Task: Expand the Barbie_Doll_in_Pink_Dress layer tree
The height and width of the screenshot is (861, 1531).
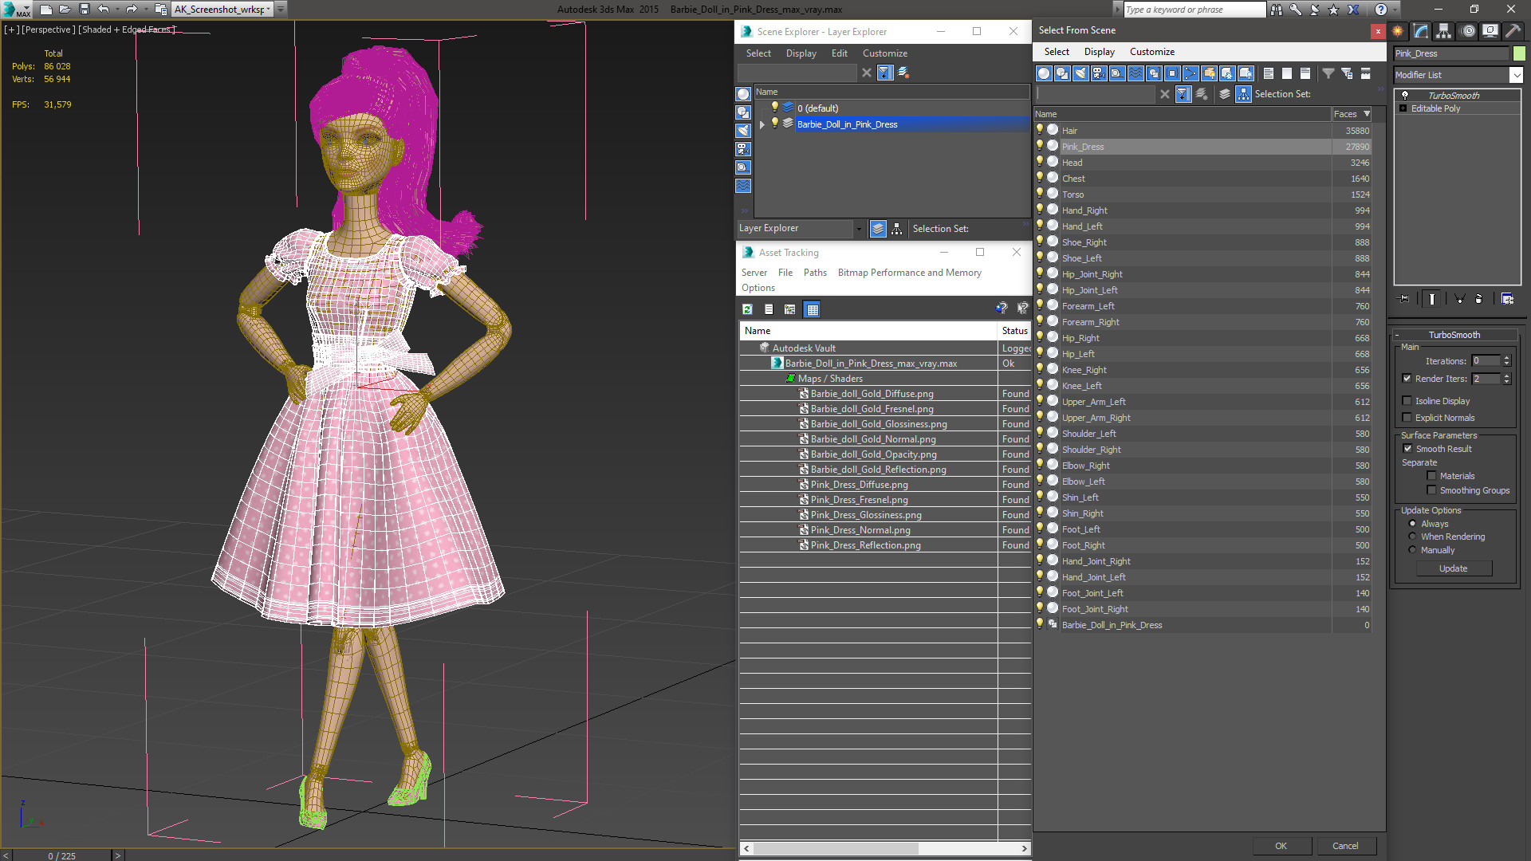Action: 762,124
